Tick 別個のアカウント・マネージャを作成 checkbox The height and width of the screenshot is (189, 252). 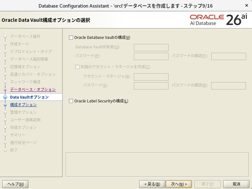77,67
